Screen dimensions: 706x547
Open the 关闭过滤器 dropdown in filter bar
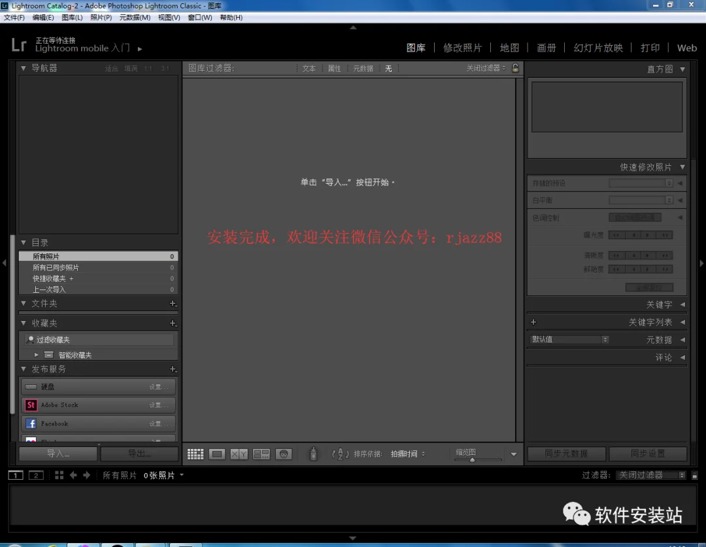coord(486,68)
